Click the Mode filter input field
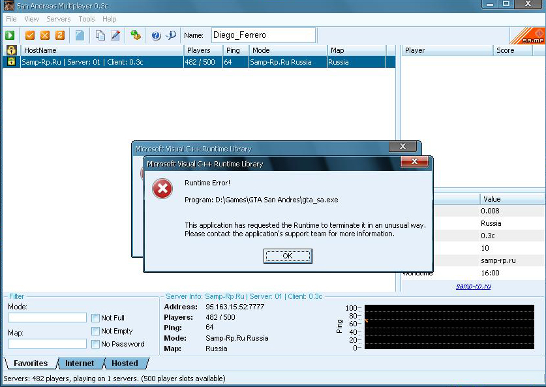 [x=48, y=317]
